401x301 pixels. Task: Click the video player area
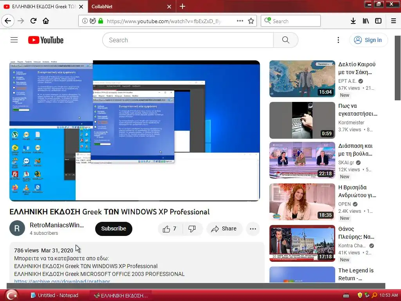[x=135, y=131]
